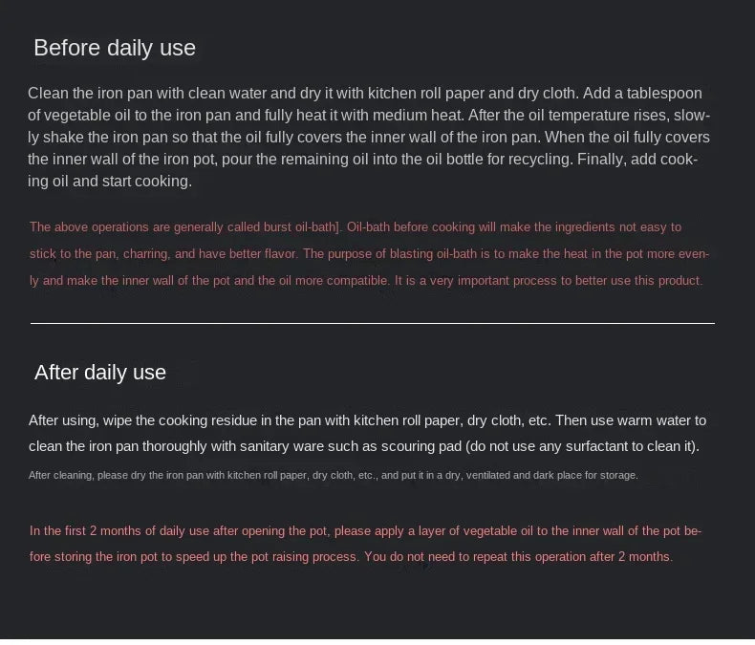Viewport: 755px width, 645px height.
Task: Click the "After daily use" heading
Action: 100,372
